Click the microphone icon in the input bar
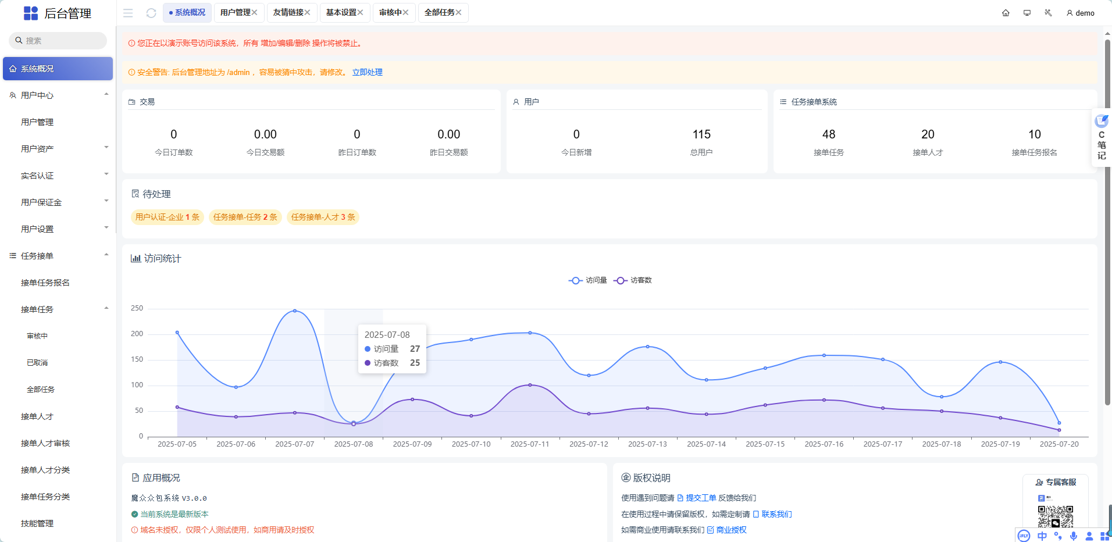The height and width of the screenshot is (542, 1112). point(1074,536)
